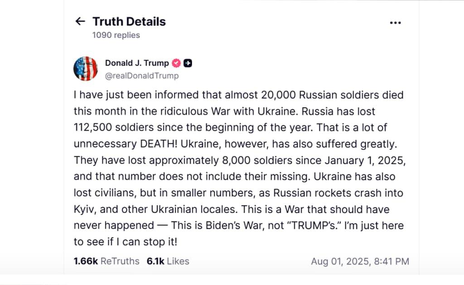Select the Truth+ badge beside the checkmark
Image resolution: width=464 pixels, height=285 pixels.
(188, 63)
